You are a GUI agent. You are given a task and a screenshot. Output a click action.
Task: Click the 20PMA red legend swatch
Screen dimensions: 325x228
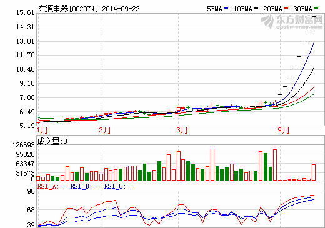286,9
